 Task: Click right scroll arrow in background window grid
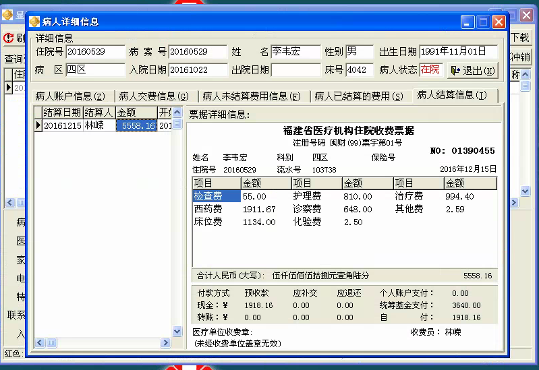pyautogui.click(x=514, y=203)
